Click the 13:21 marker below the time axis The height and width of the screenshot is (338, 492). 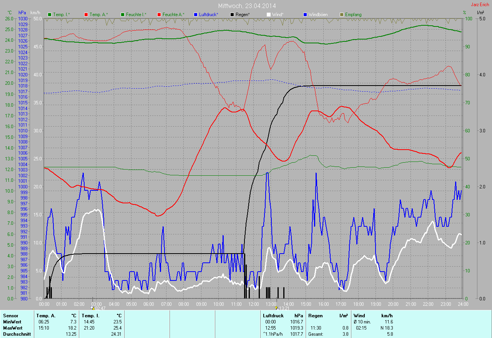(282, 308)
